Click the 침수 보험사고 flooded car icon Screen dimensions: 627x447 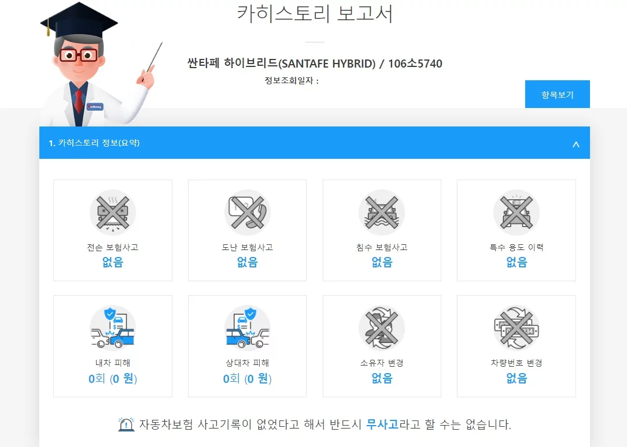pos(382,213)
